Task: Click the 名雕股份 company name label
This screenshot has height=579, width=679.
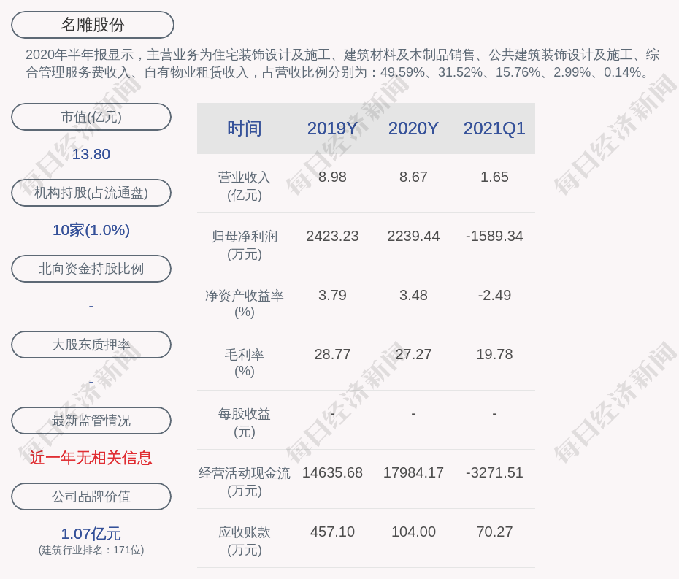Action: 93,25
